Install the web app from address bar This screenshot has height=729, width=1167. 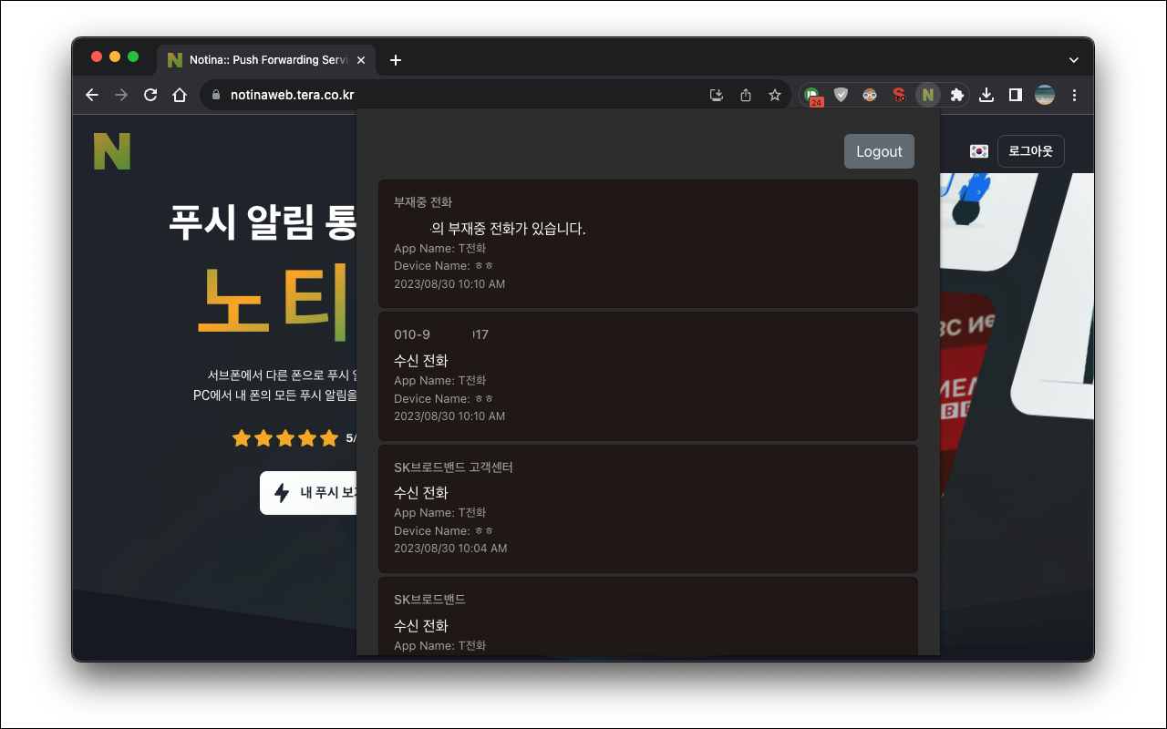[717, 95]
